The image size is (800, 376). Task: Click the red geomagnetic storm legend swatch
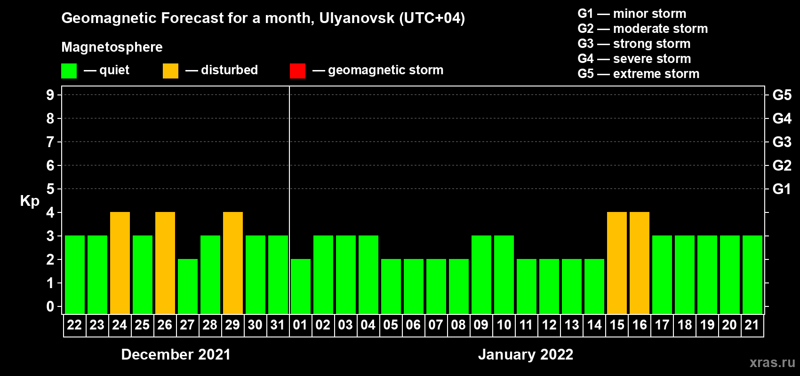tap(297, 71)
